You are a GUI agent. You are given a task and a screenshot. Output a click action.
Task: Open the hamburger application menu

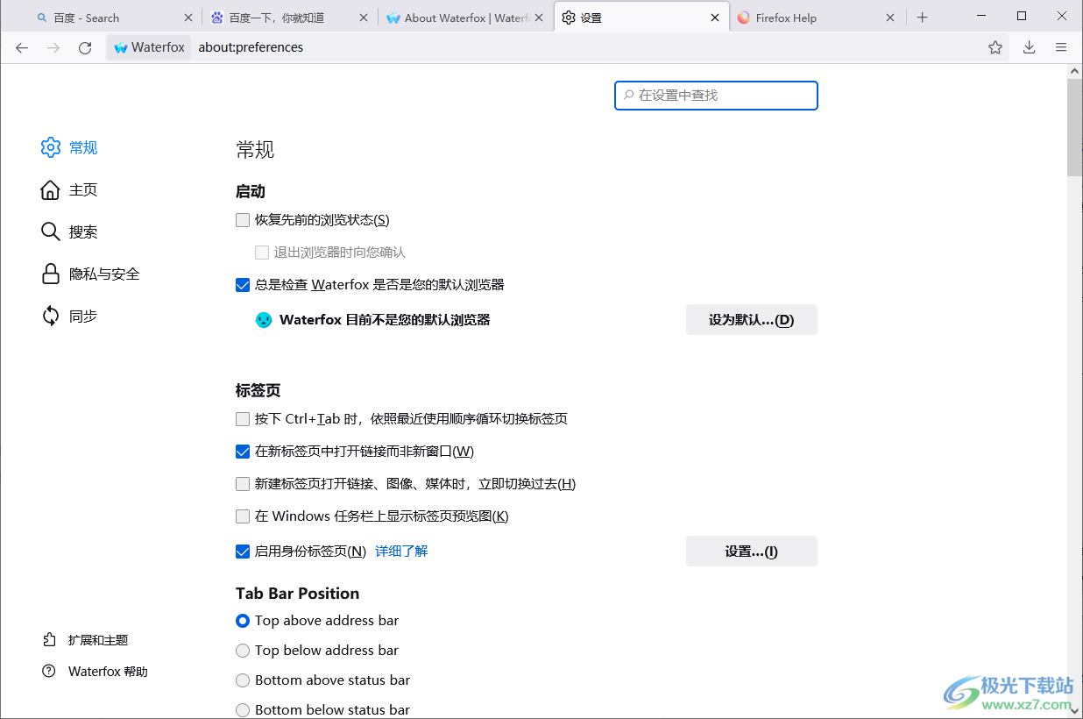point(1061,47)
